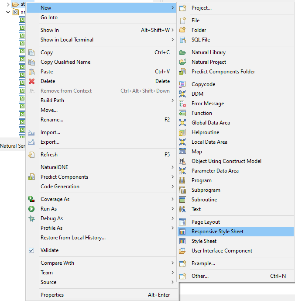
Task: Click the Helproutine question mark icon
Action: click(182, 132)
